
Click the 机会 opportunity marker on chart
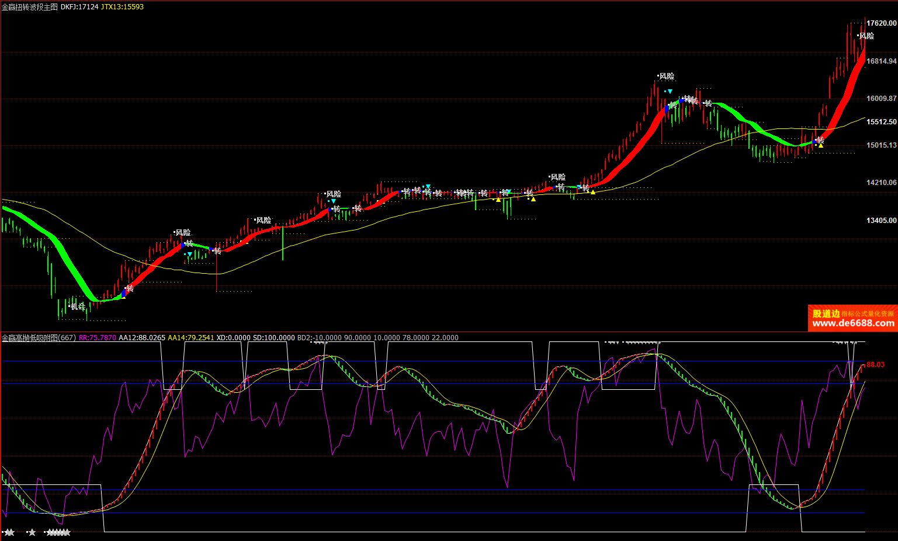[x=78, y=306]
